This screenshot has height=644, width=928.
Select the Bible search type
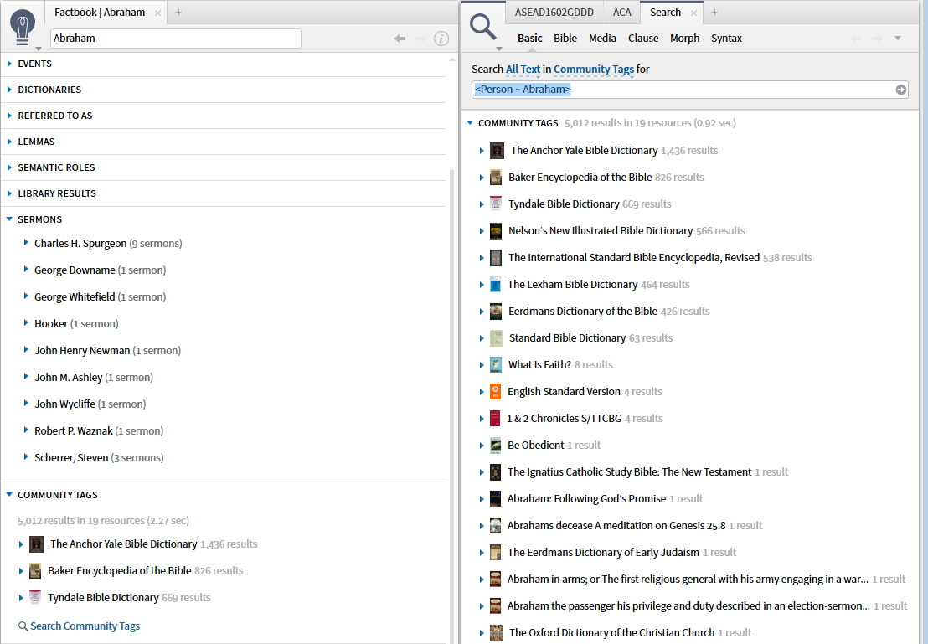[565, 39]
